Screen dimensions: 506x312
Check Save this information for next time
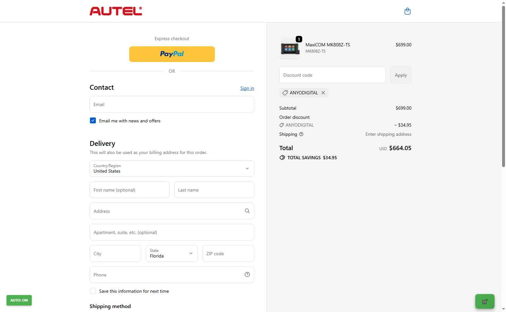pos(93,291)
